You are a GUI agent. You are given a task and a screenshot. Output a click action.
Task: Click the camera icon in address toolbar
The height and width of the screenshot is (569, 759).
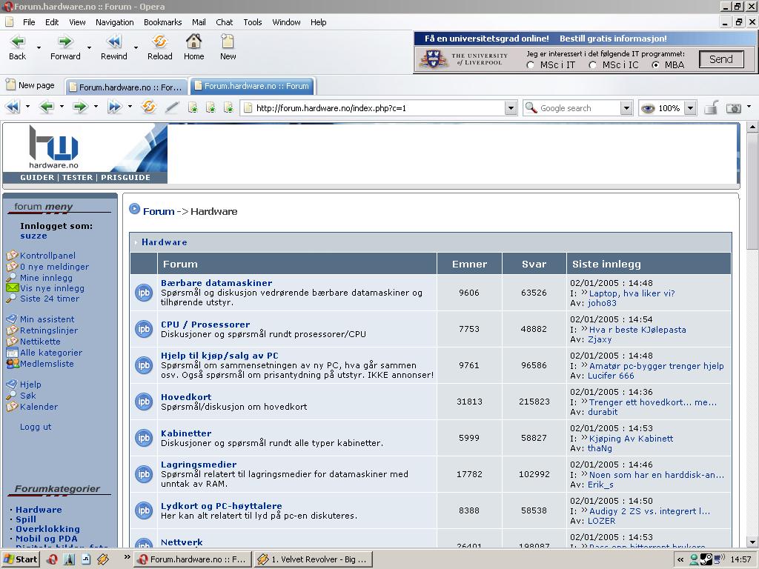click(x=734, y=108)
